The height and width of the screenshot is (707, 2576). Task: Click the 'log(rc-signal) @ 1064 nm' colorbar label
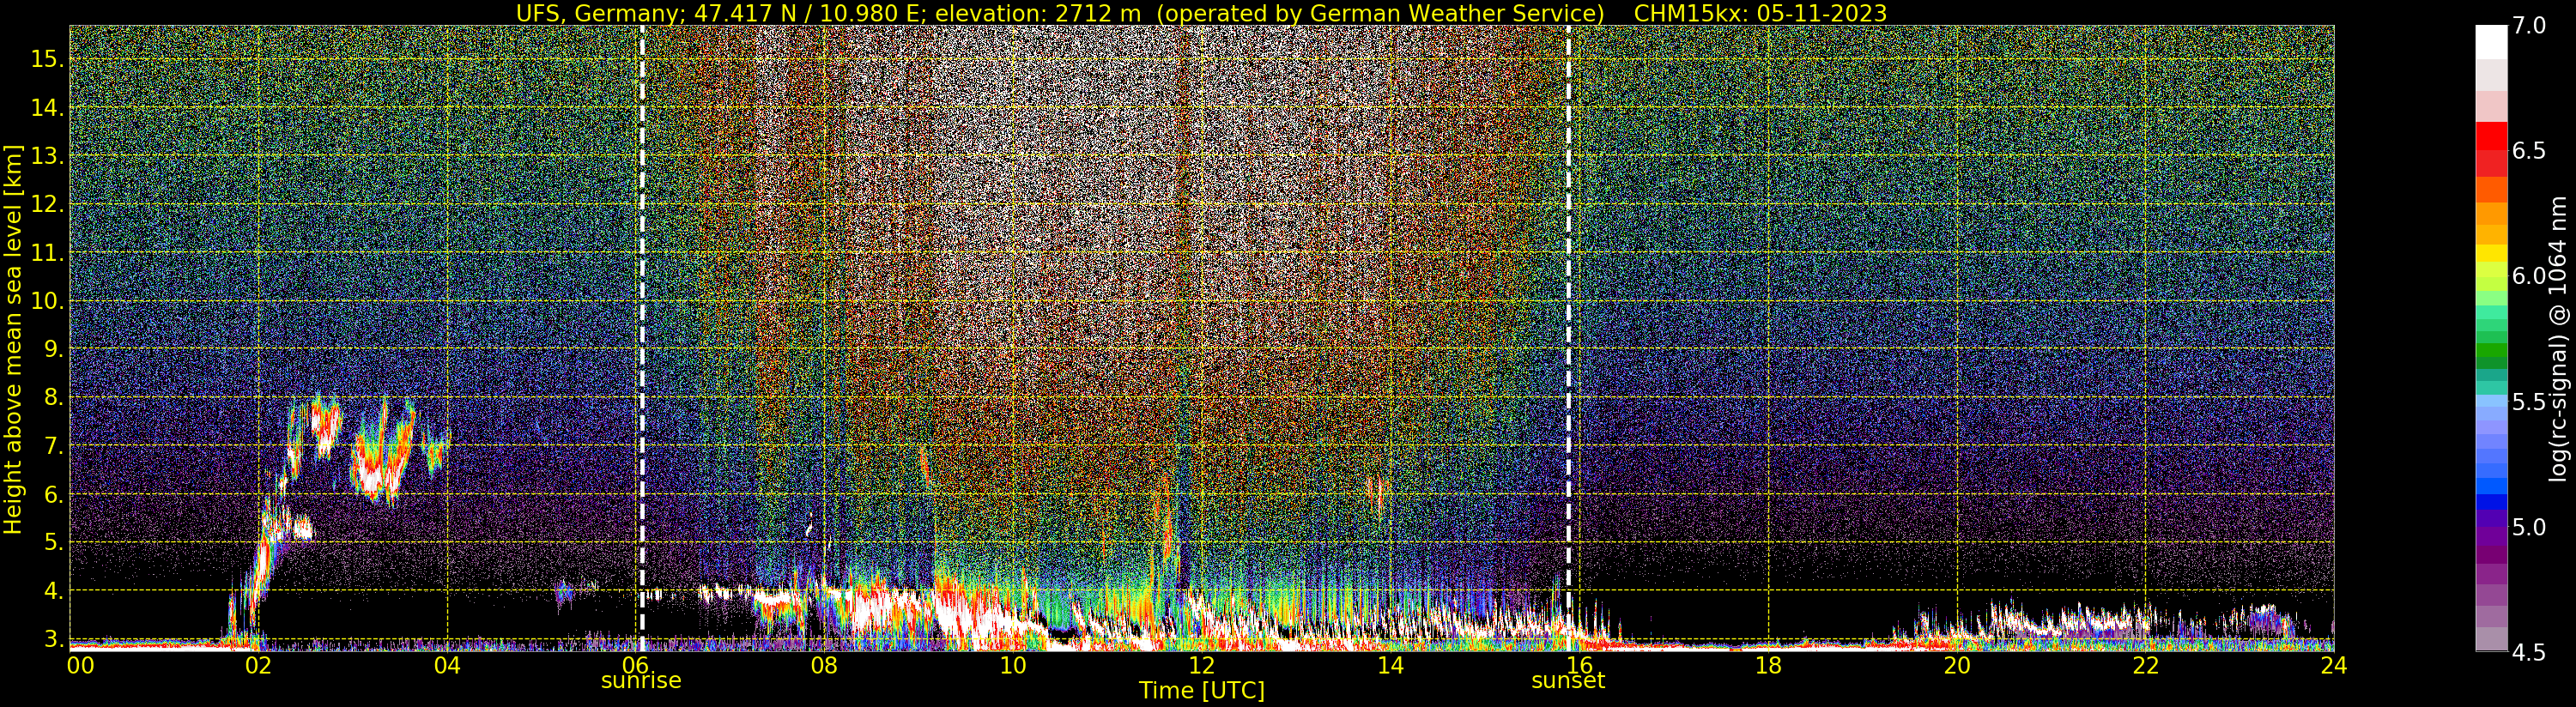click(2557, 339)
